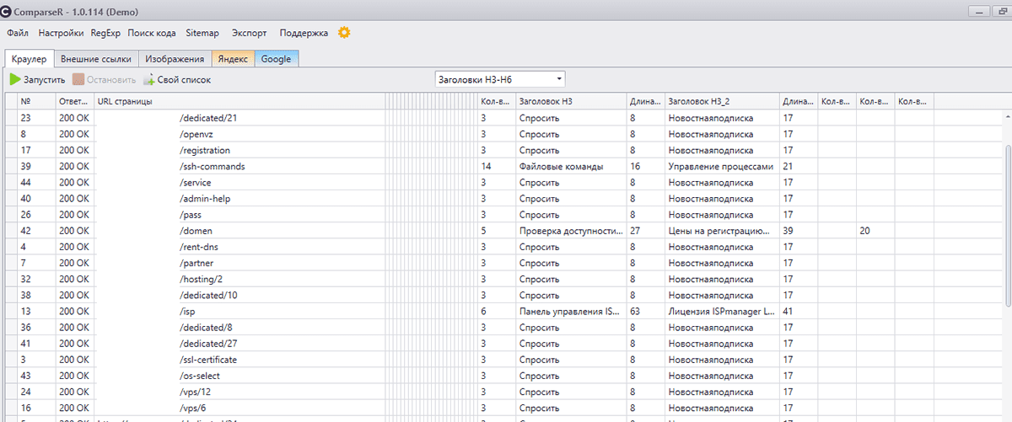Click the Stop crawl square icon

point(78,80)
